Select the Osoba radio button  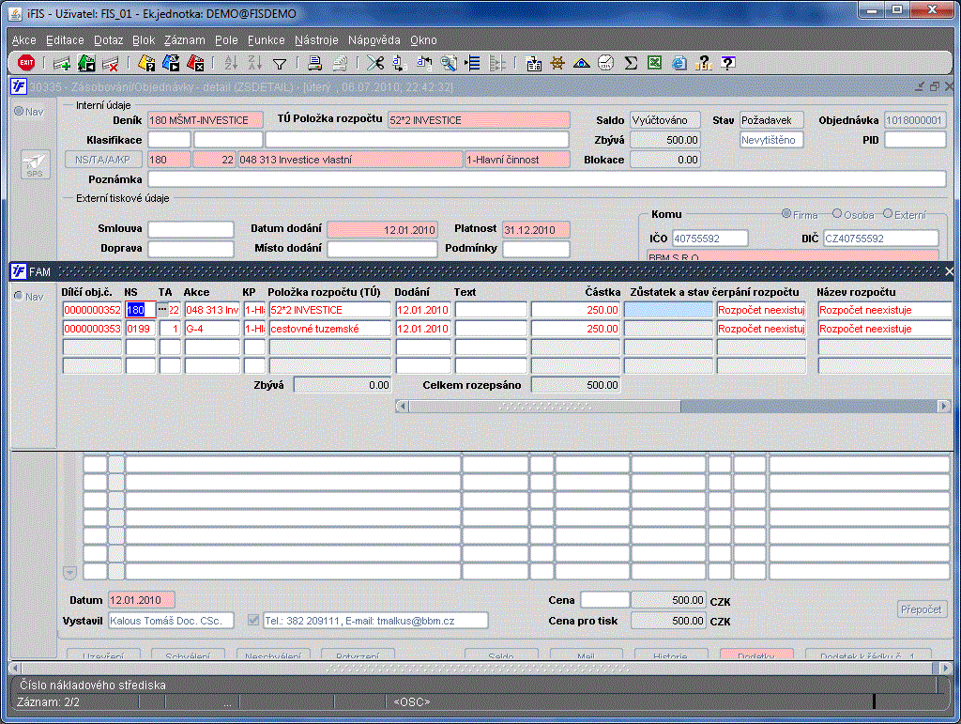(x=837, y=214)
